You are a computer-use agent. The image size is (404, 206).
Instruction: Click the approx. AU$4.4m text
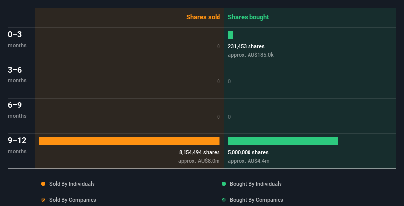(x=249, y=161)
